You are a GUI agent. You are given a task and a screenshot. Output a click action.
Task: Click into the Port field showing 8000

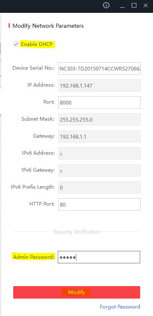(x=99, y=102)
